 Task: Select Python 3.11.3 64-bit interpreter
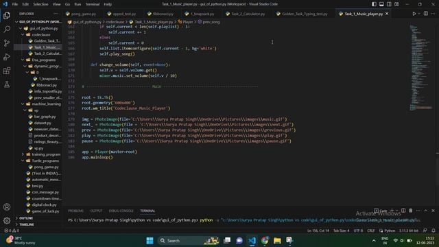(x=409, y=231)
